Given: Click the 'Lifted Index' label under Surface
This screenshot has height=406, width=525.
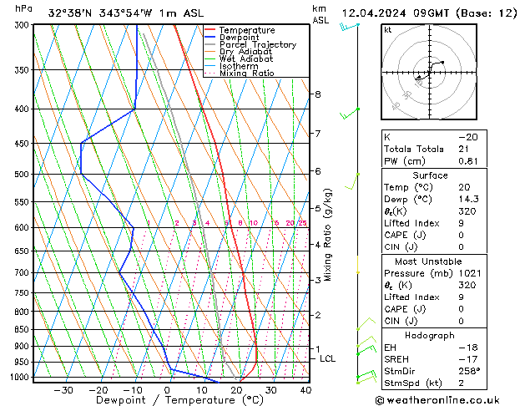Looking at the screenshot, I should (411, 223).
